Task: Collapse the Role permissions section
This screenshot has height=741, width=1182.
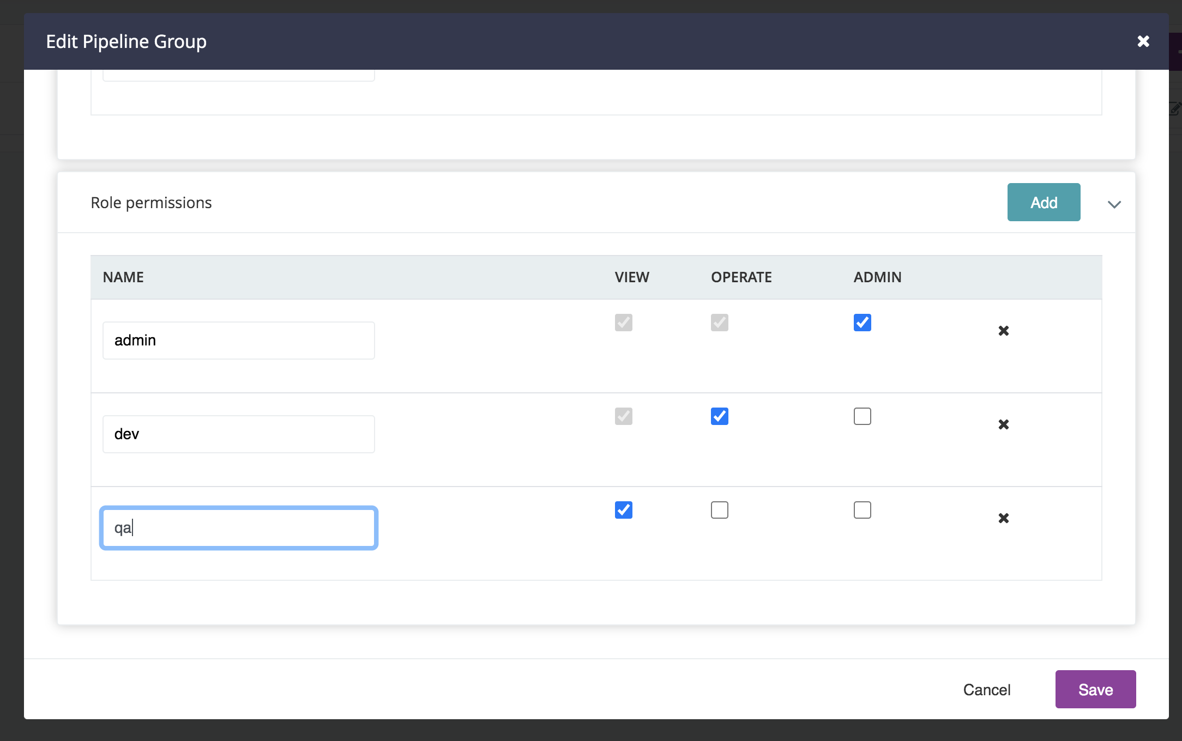Action: (x=1114, y=204)
